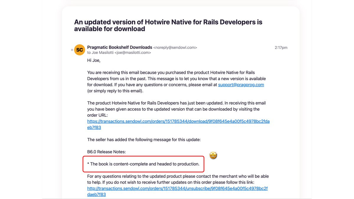
Task: Open the support@pragprog.com email link
Action: point(241,85)
